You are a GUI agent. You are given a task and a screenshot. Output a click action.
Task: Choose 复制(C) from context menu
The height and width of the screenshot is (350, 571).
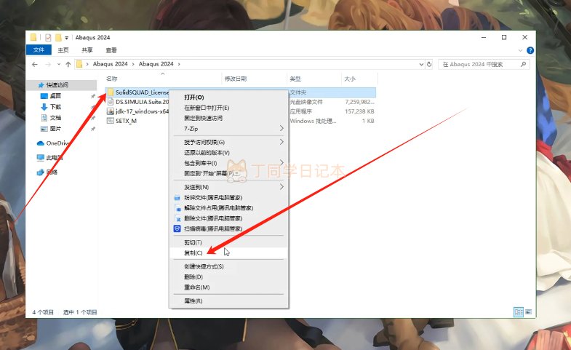[x=228, y=252]
